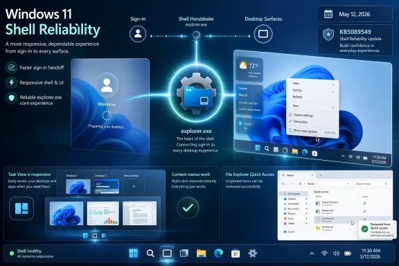Image resolution: width=399 pixels, height=266 pixels.
Task: Click the Sign-in user icon in the flow diagram
Action: coord(138,34)
